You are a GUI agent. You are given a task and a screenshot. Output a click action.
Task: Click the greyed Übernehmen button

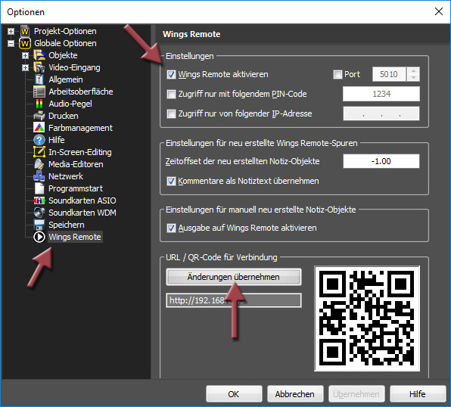coord(356,394)
